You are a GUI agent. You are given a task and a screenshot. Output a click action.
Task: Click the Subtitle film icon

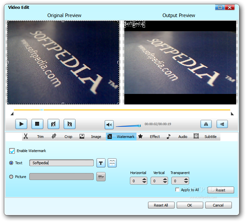click(x=196, y=136)
